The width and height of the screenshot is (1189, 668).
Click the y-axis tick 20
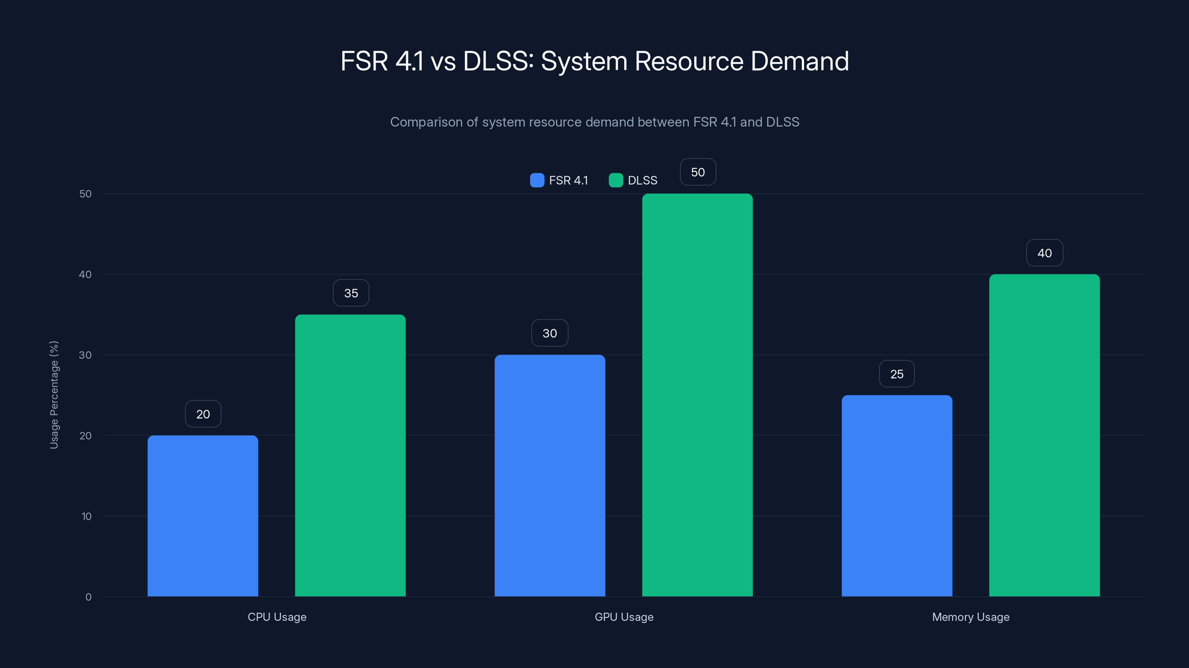85,436
